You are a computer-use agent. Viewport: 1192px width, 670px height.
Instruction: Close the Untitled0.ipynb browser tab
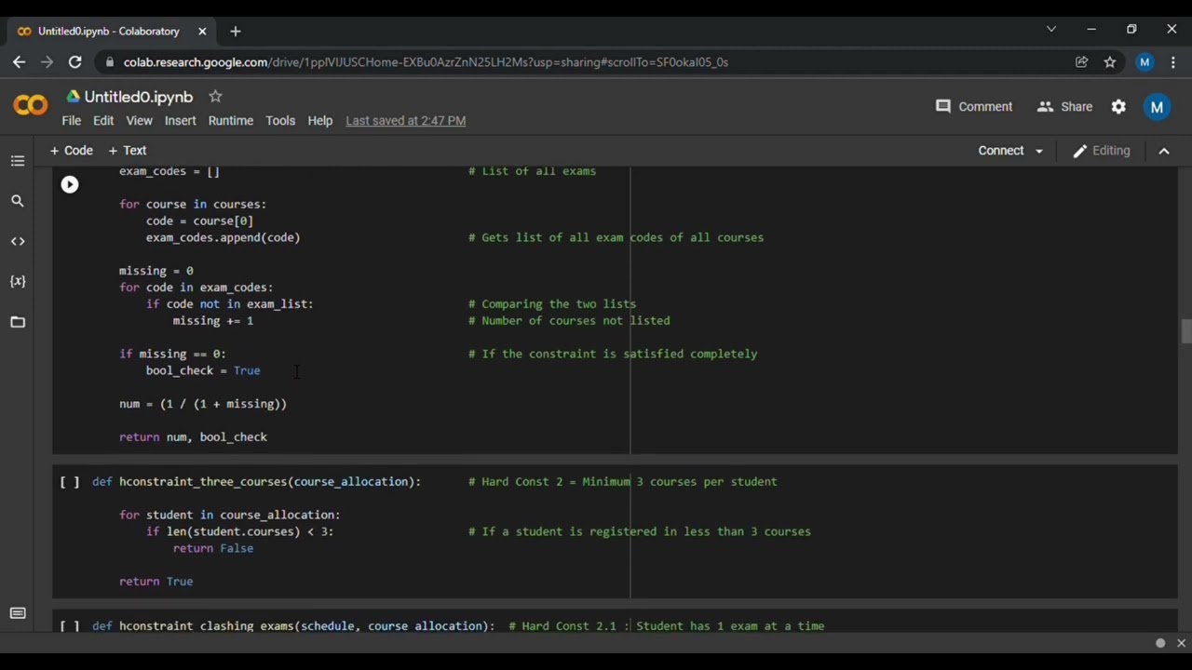coord(202,32)
